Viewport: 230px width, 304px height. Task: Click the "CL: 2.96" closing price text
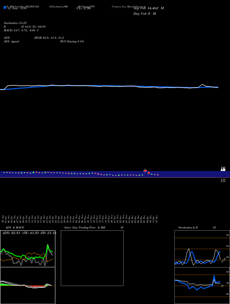click(x=84, y=8)
